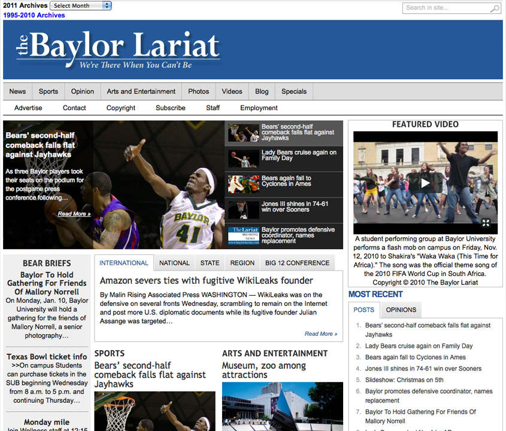Click Read More under the WikiLeaks article
This screenshot has width=506, height=431.
tap(321, 334)
